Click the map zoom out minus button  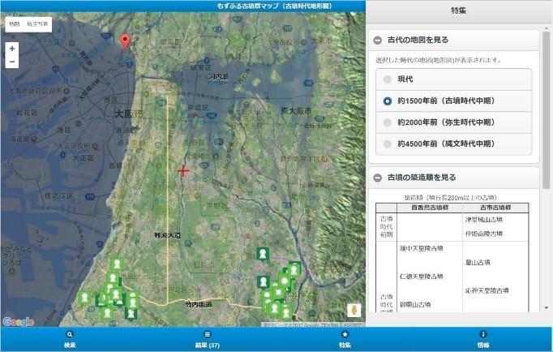(x=12, y=62)
